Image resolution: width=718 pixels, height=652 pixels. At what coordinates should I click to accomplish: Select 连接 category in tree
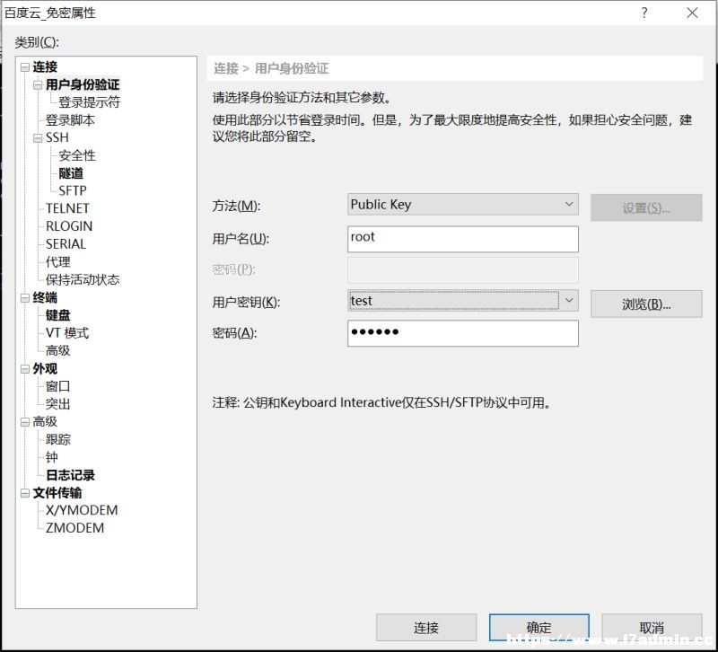coord(45,66)
